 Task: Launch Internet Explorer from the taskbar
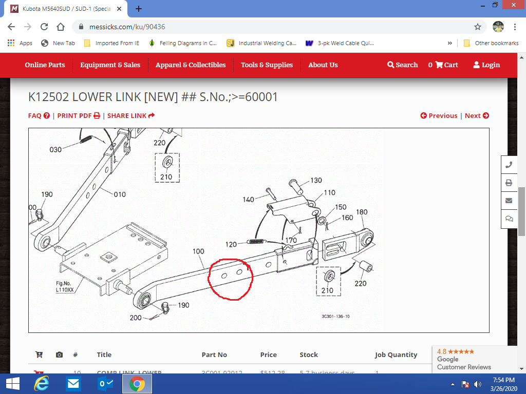pyautogui.click(x=41, y=384)
